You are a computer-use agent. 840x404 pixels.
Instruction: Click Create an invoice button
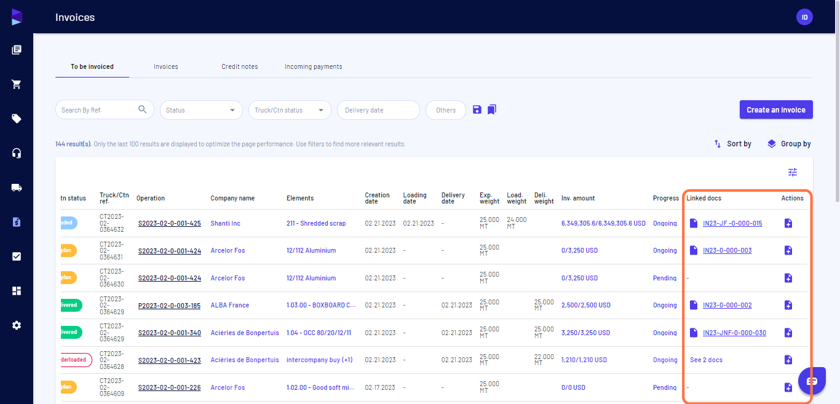pyautogui.click(x=776, y=109)
